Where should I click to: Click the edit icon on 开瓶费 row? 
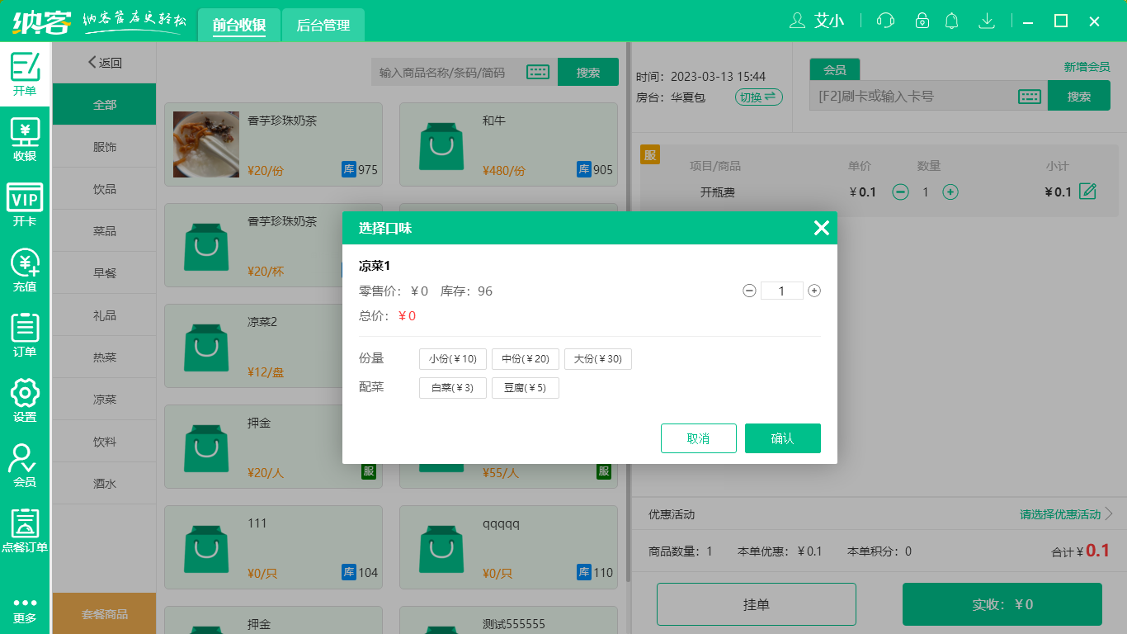(1088, 192)
